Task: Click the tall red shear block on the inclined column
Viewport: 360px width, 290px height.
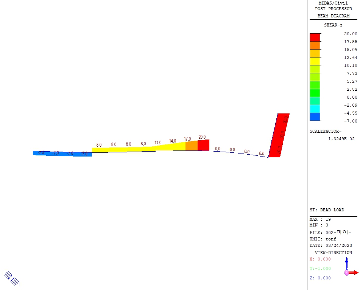Action: [279, 135]
